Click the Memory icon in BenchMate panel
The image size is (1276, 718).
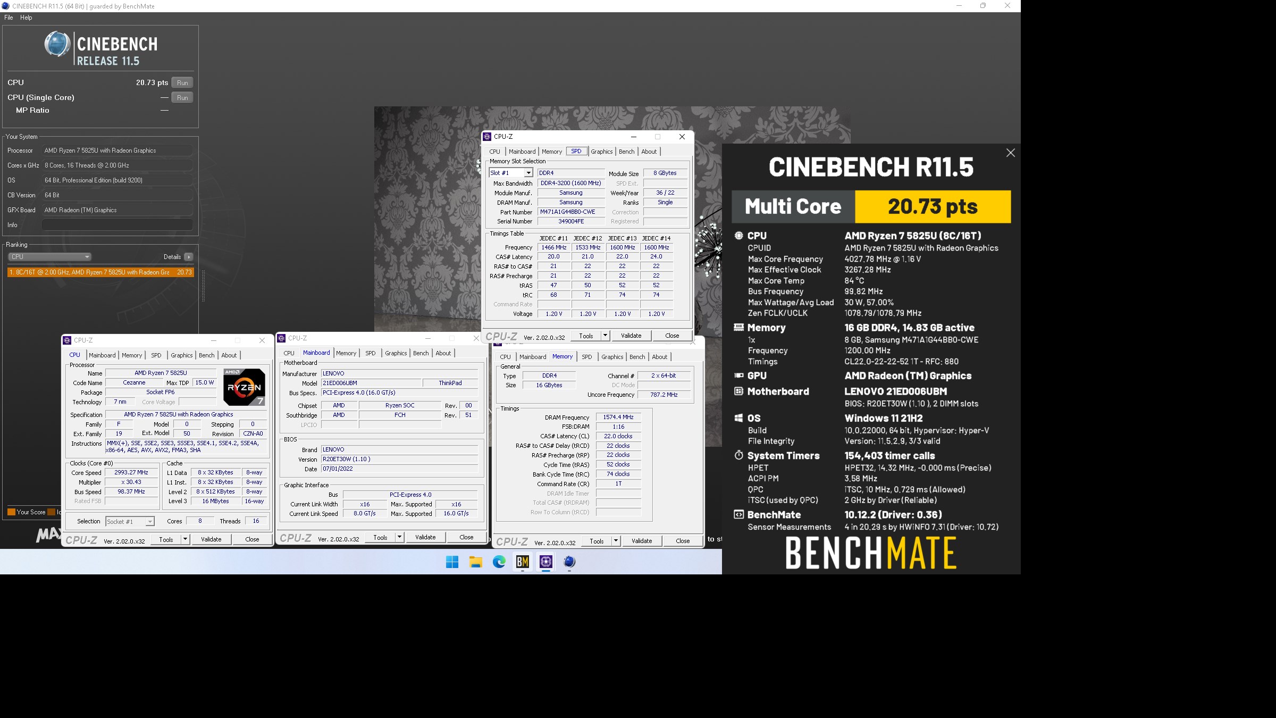click(738, 328)
